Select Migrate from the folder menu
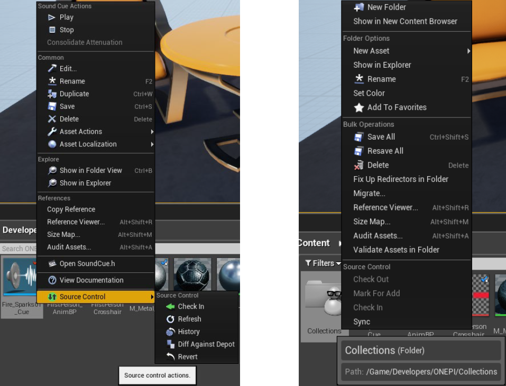Screen dimensions: 506x386 370,193
